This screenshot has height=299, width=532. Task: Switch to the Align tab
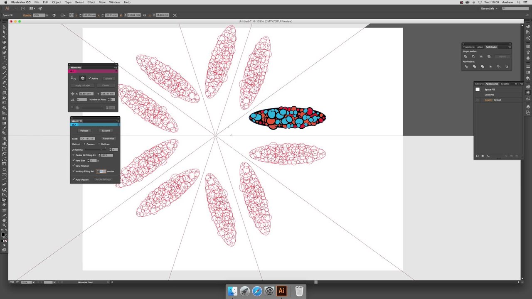pos(480,47)
